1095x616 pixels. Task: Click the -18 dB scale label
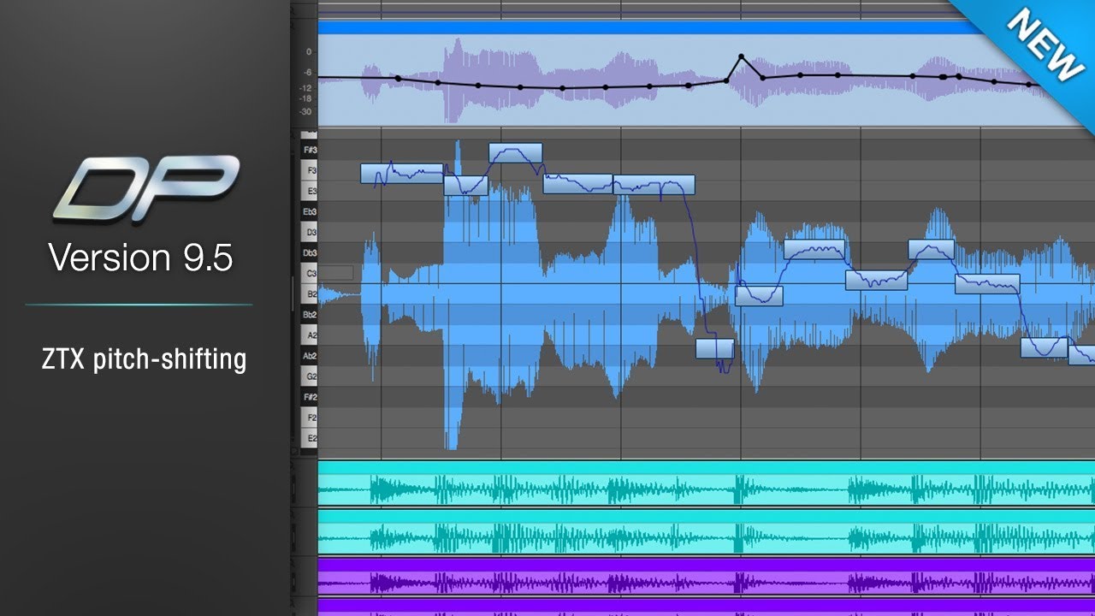(x=306, y=98)
